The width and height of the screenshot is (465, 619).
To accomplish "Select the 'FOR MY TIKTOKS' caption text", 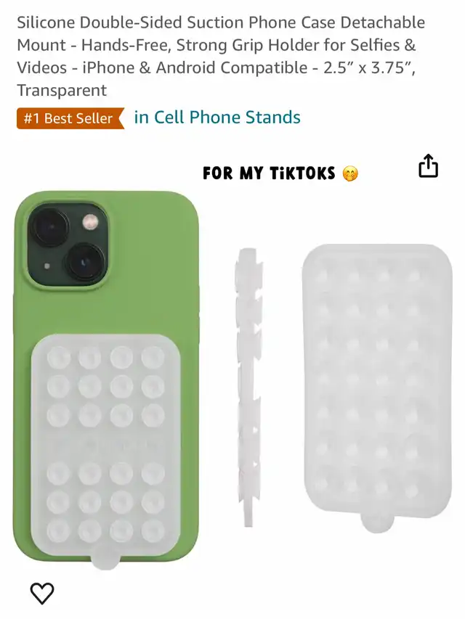I will [269, 173].
